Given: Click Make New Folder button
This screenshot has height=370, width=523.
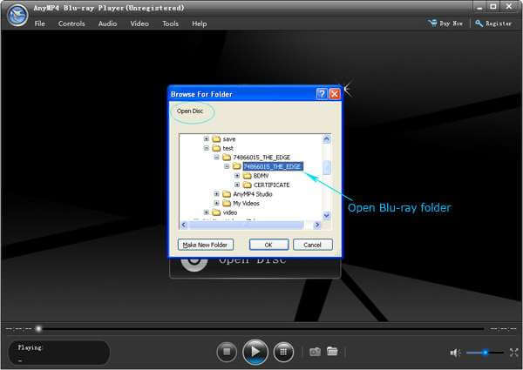Looking at the screenshot, I should 206,245.
